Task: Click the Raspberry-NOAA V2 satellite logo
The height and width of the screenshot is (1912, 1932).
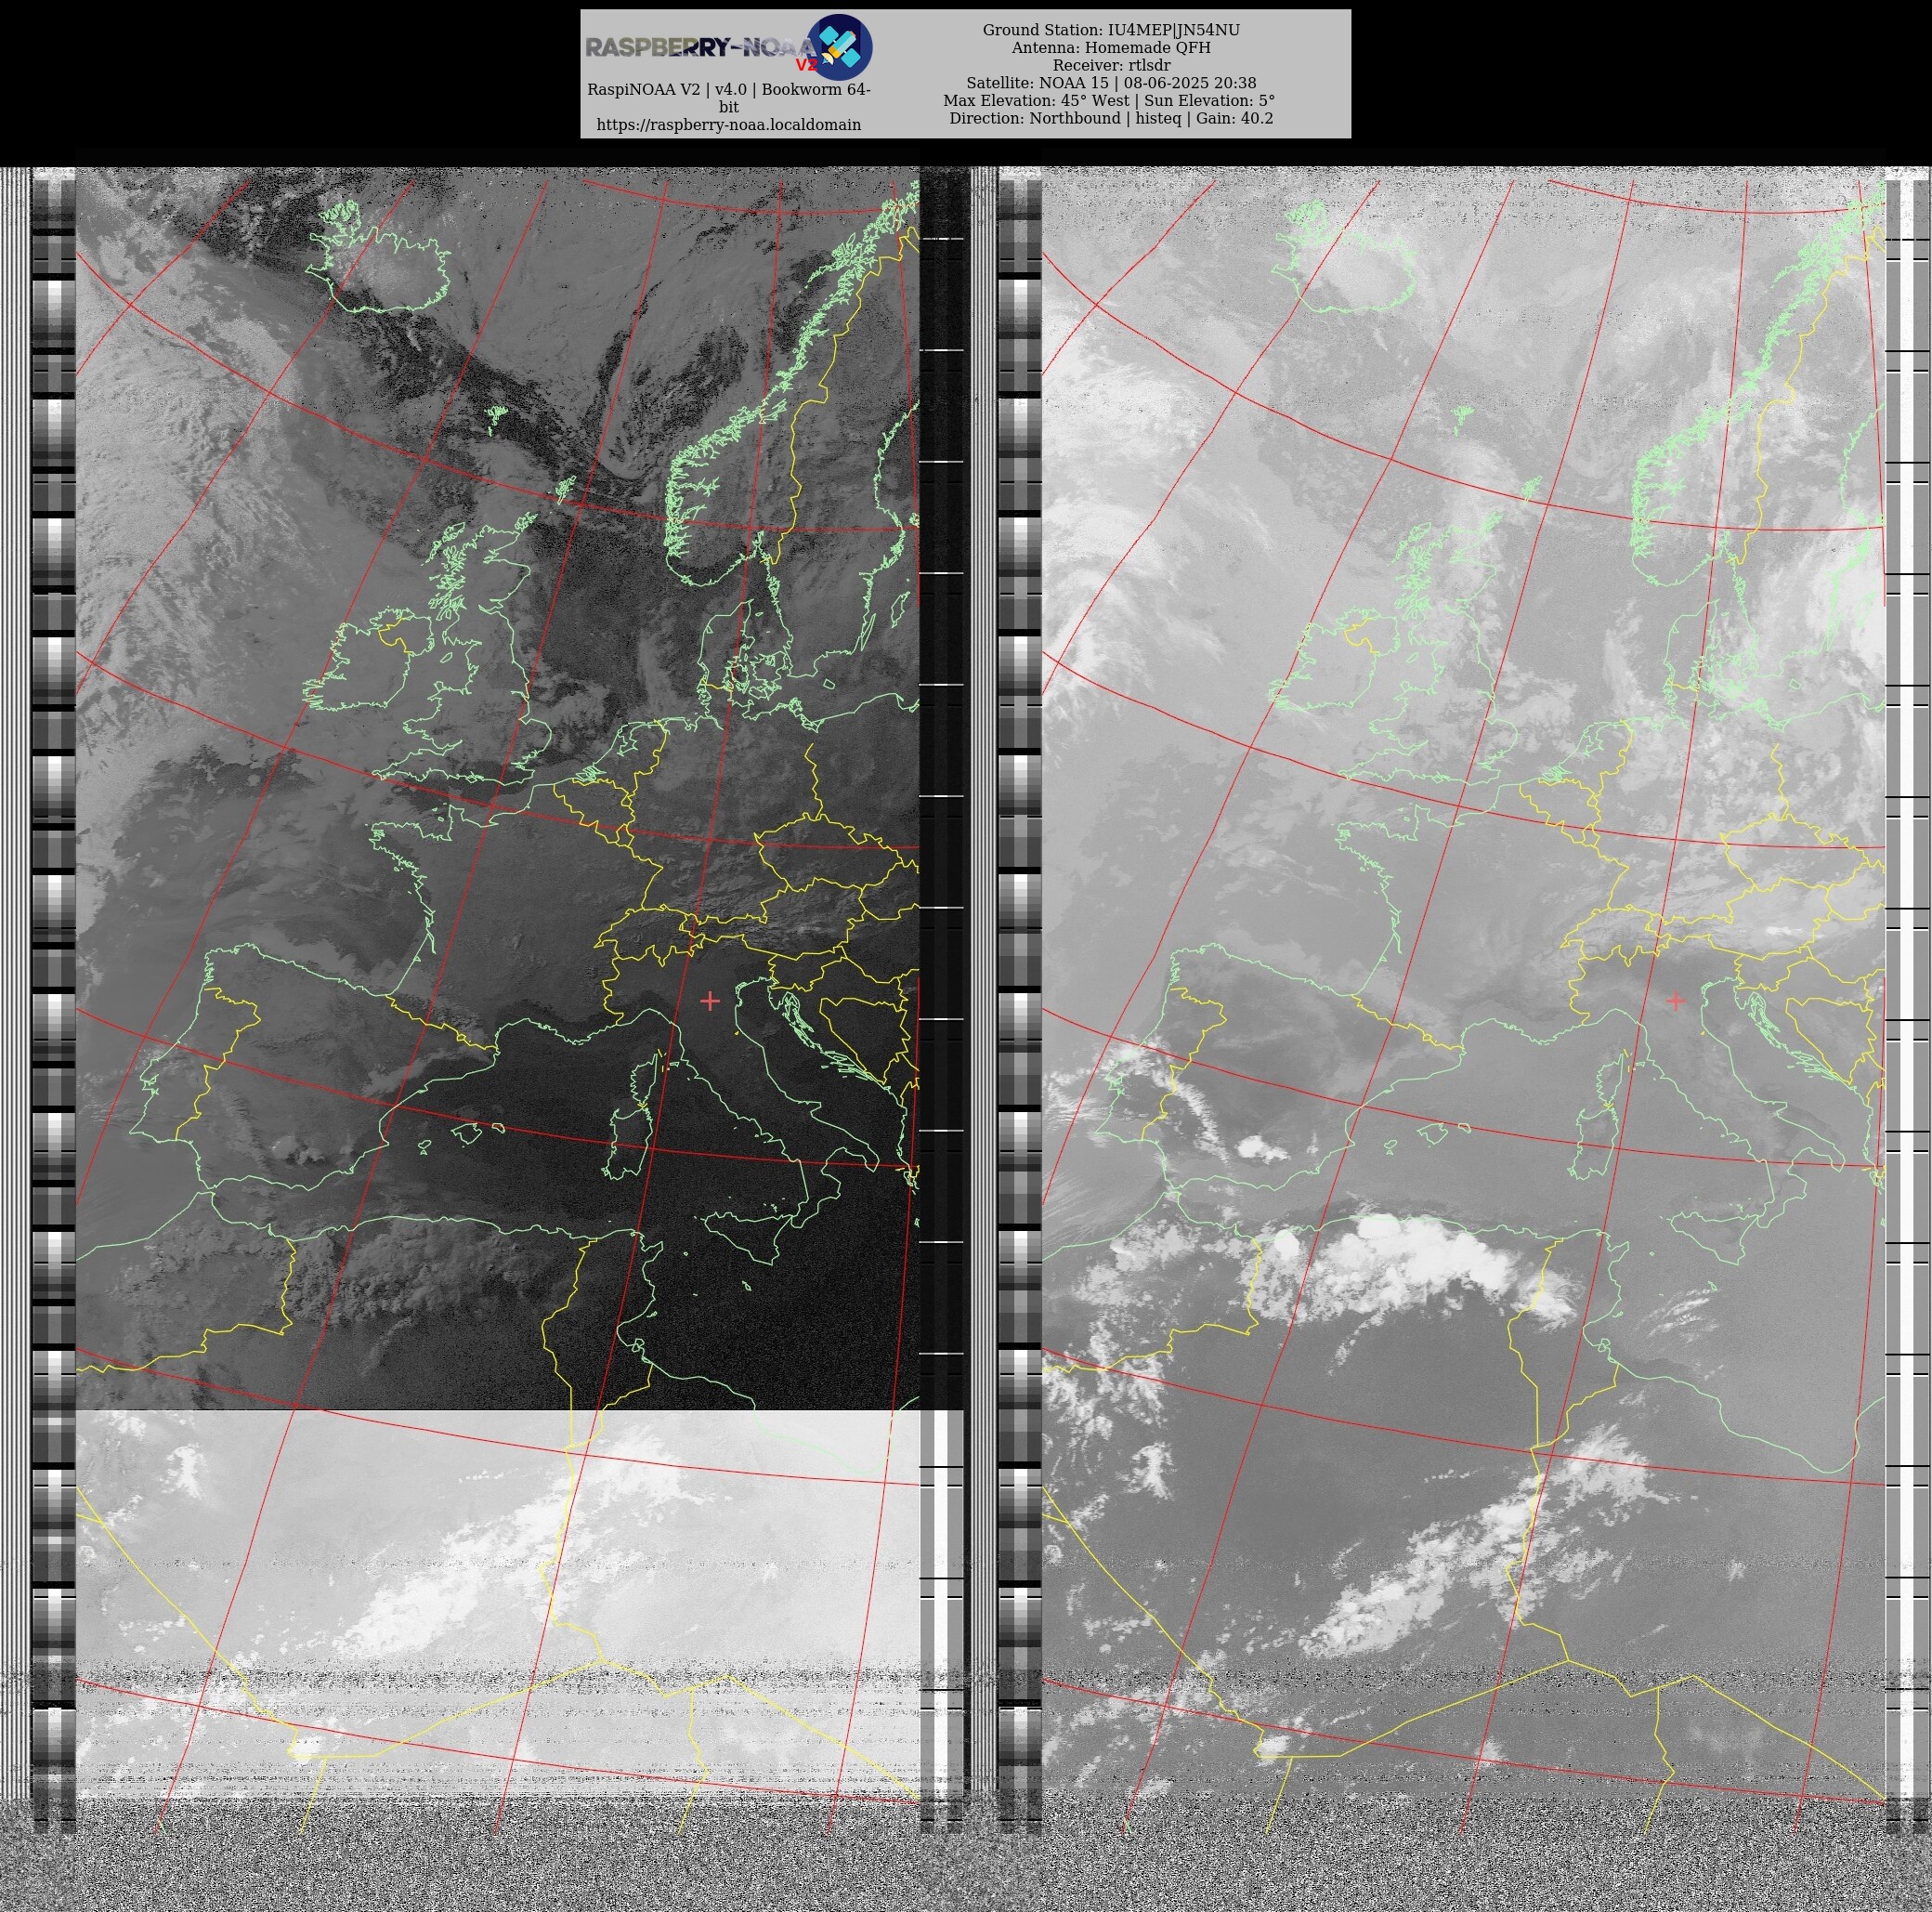Action: click(x=840, y=47)
